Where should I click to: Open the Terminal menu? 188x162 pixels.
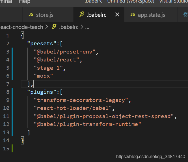(6, 2)
